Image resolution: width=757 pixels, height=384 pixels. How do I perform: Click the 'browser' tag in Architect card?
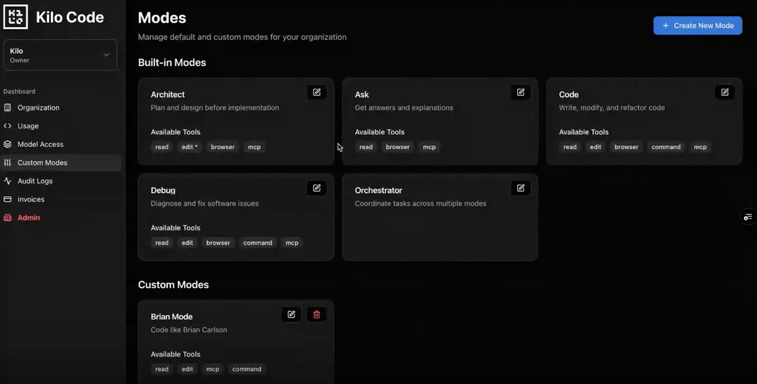[223, 147]
